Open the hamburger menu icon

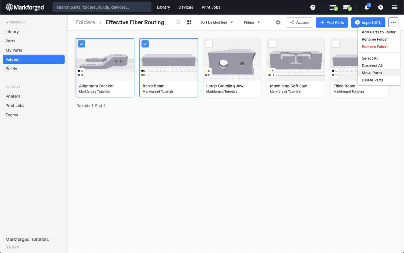tap(394, 7)
